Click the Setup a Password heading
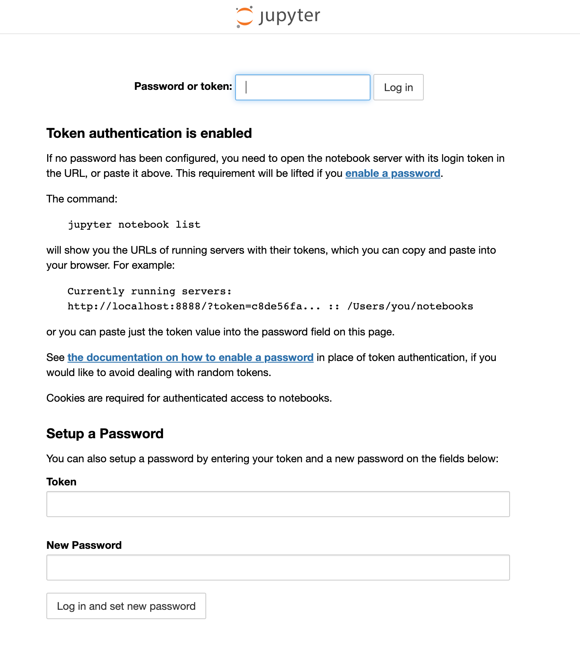This screenshot has height=648, width=580. pyautogui.click(x=105, y=433)
